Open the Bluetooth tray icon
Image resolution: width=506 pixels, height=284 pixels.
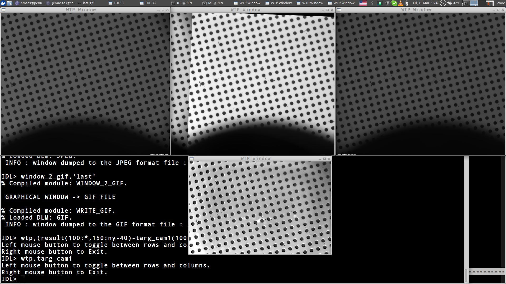click(x=372, y=3)
